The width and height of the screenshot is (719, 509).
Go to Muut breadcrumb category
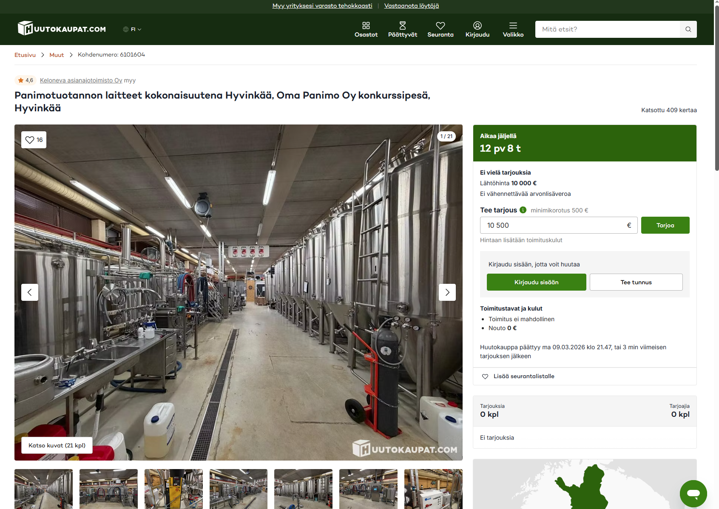pos(57,55)
